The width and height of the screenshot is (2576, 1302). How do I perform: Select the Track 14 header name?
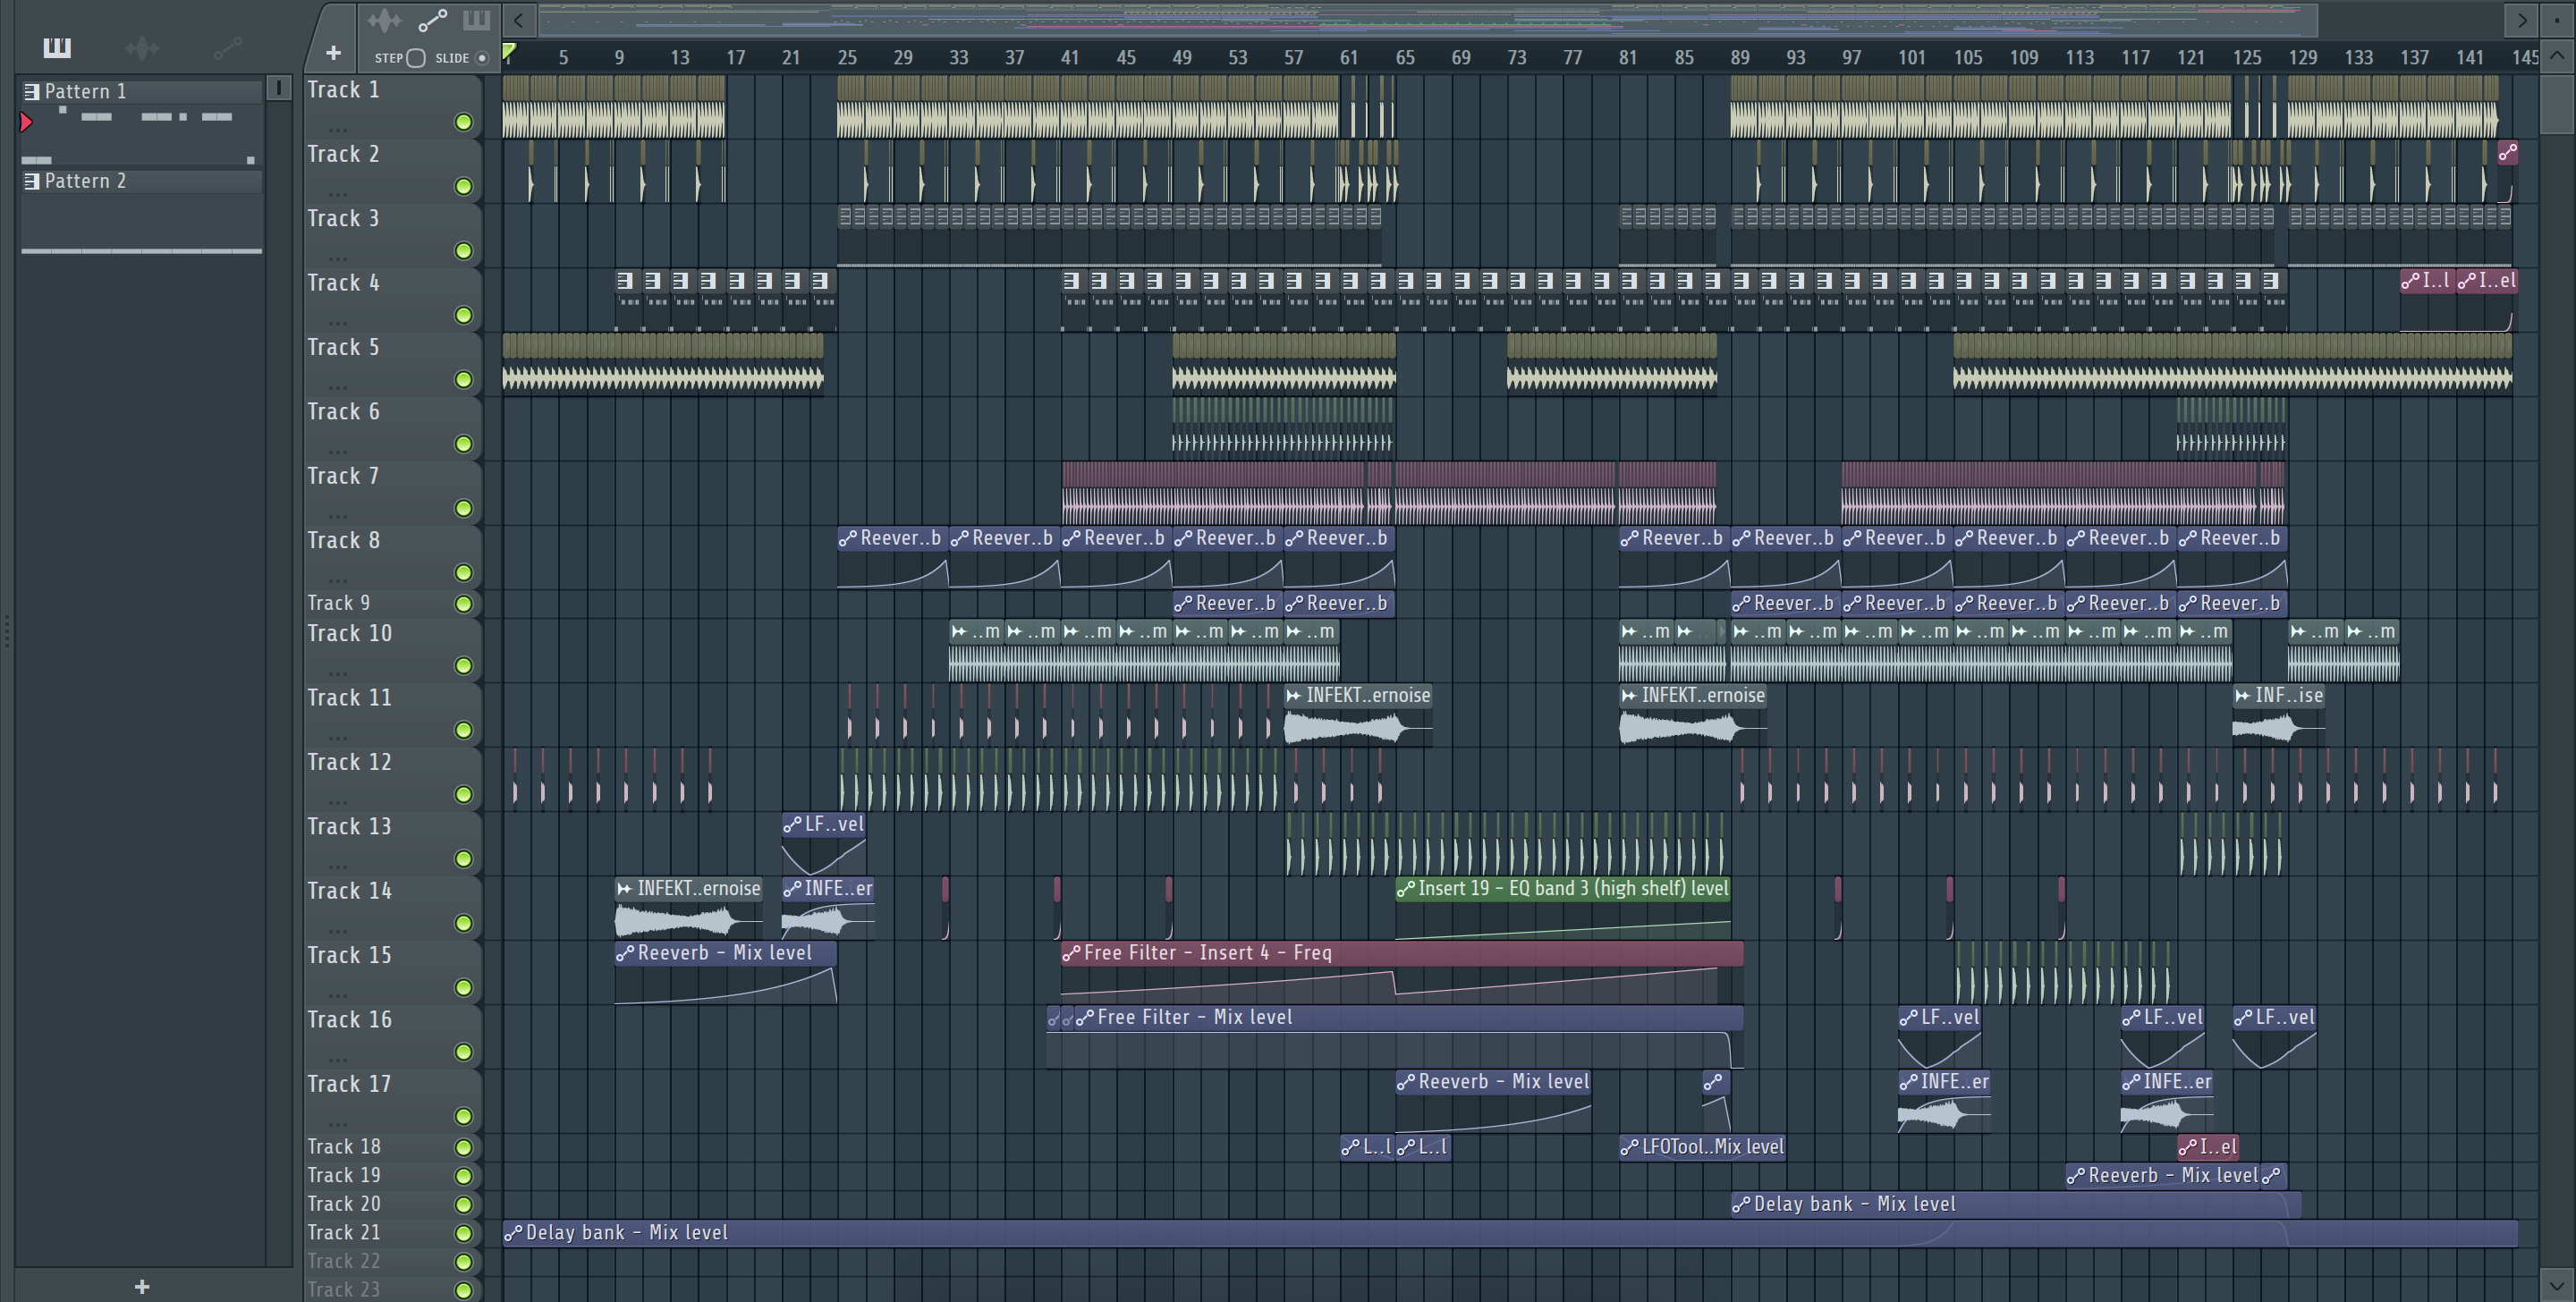coord(349,890)
